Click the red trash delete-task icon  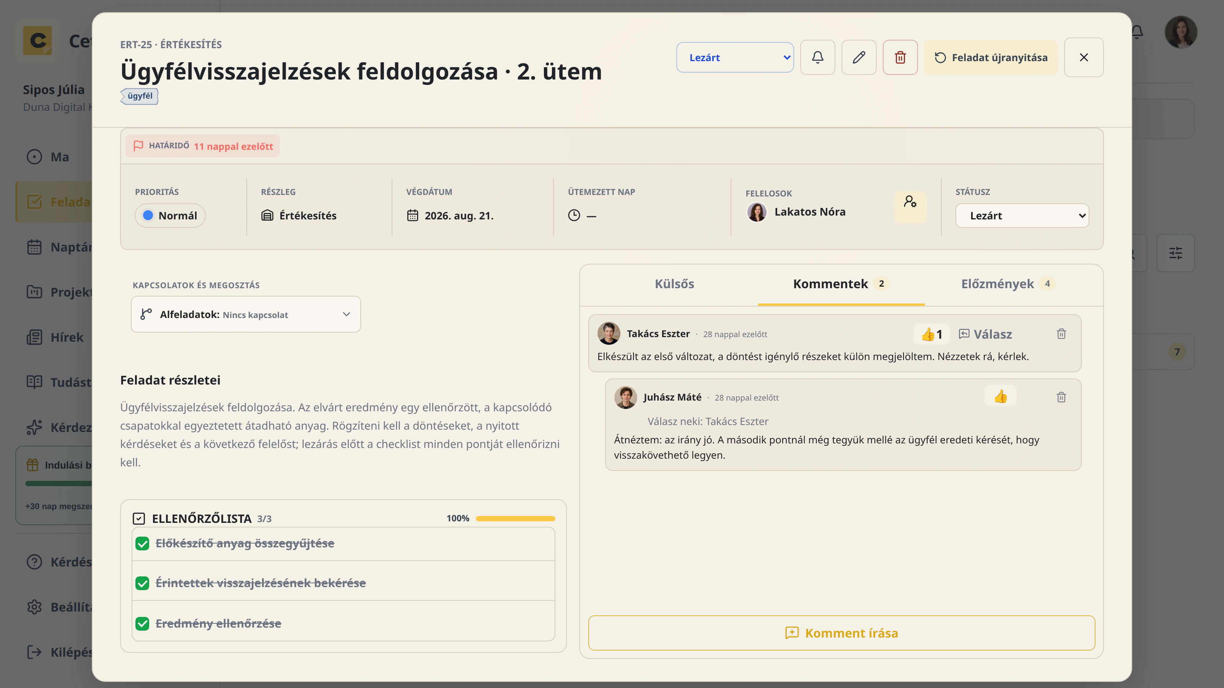coord(900,57)
